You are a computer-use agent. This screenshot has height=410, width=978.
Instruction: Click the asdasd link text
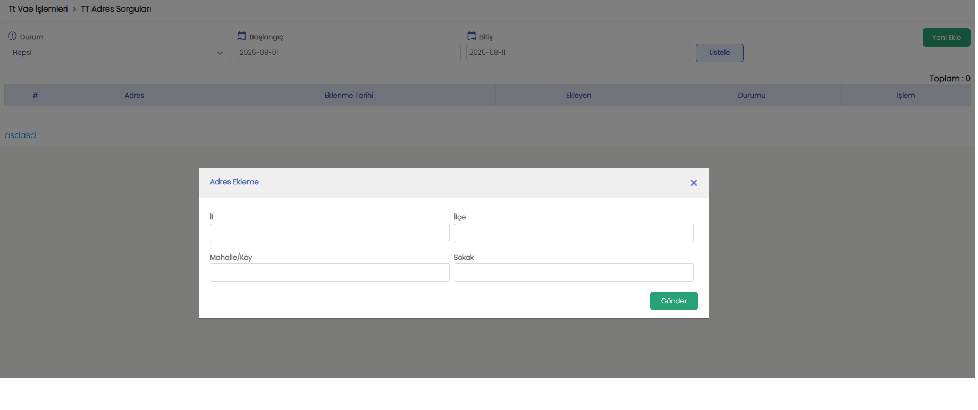coord(20,135)
